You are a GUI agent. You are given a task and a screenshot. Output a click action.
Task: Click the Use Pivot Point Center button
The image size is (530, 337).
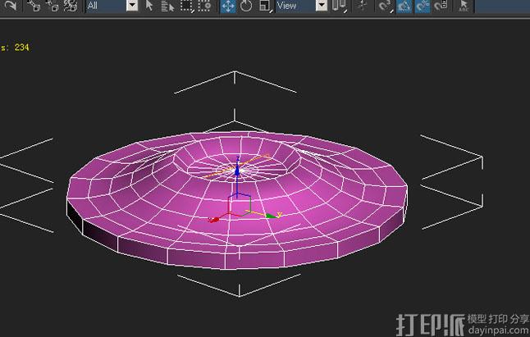[340, 6]
